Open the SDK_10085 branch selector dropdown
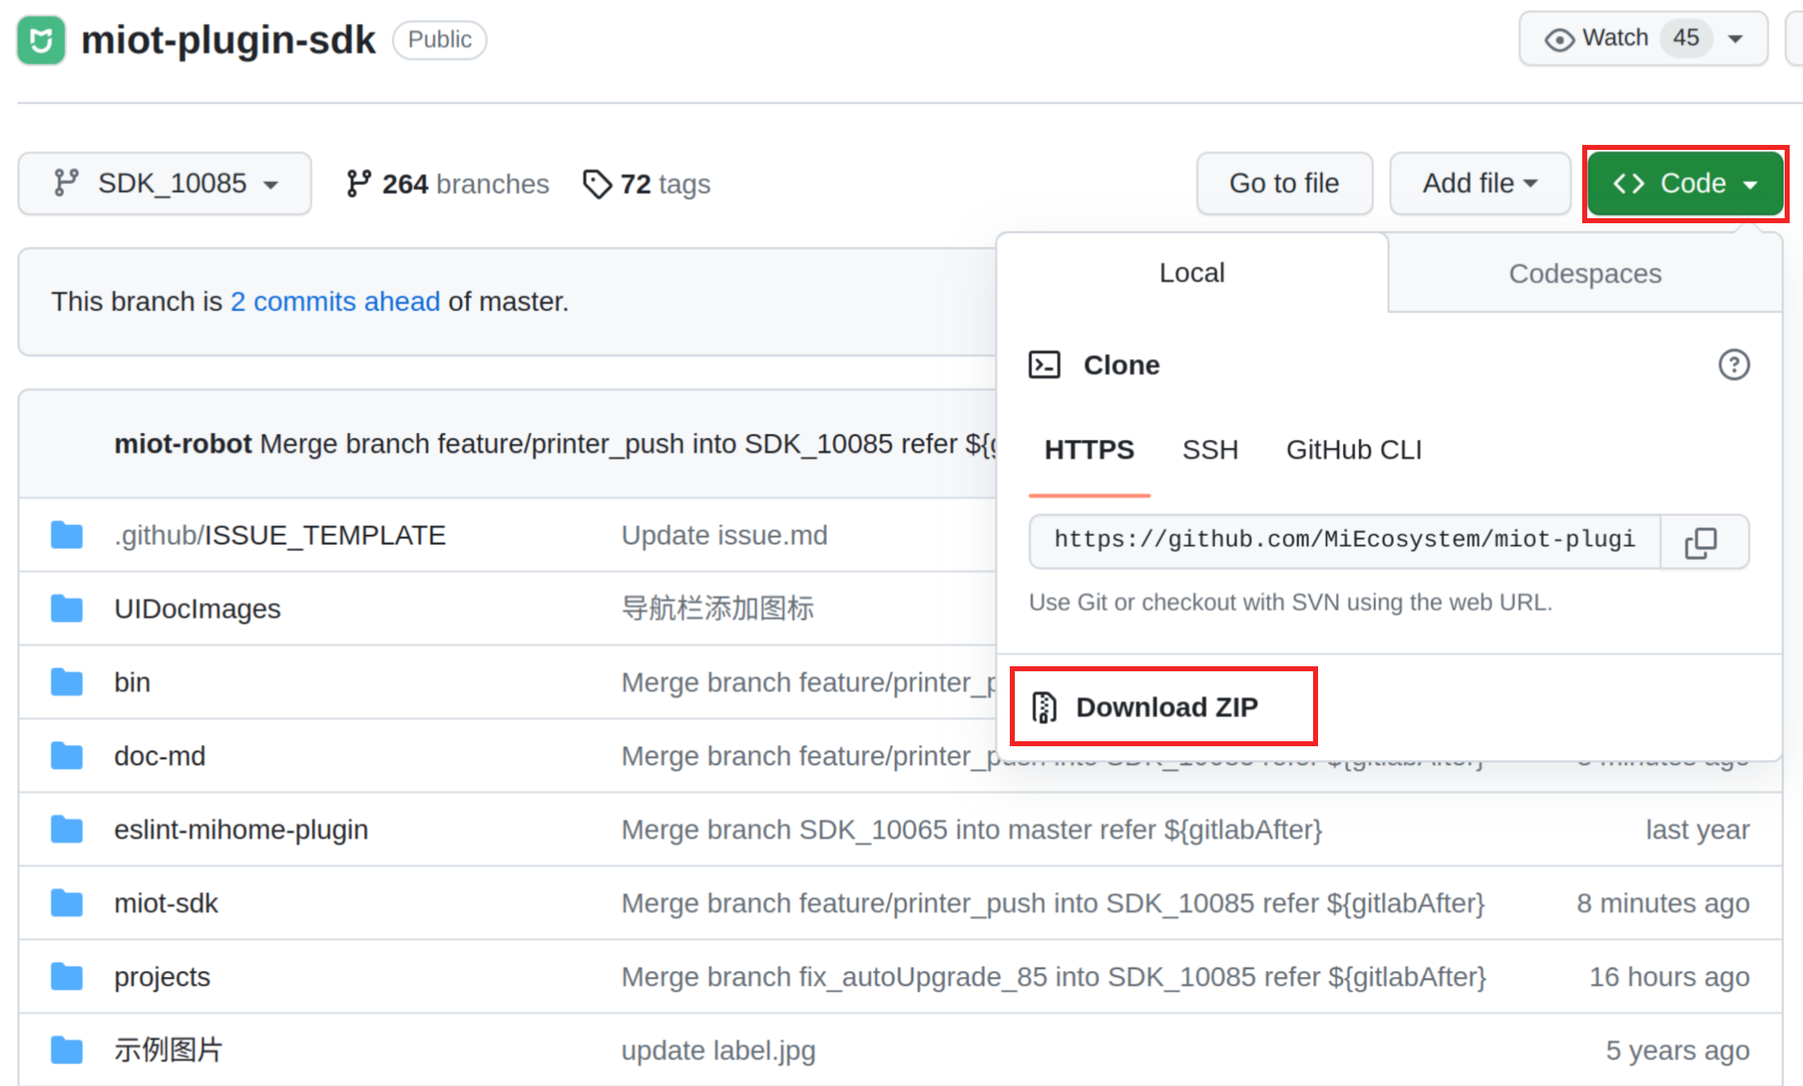The image size is (1803, 1086). pos(165,183)
